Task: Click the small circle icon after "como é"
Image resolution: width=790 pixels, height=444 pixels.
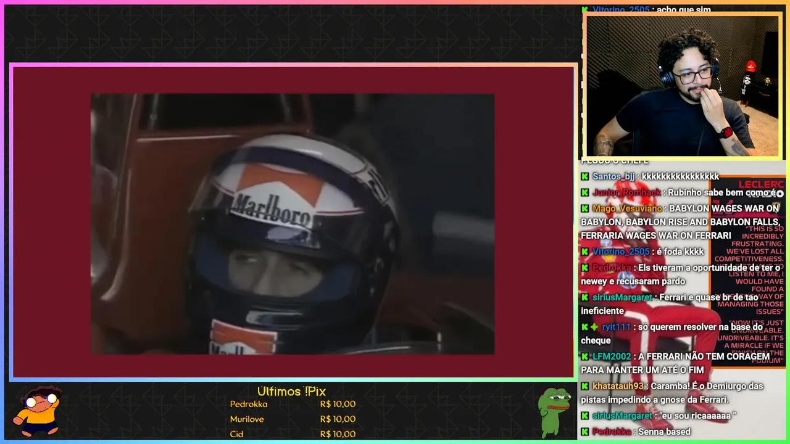Action: pos(780,194)
